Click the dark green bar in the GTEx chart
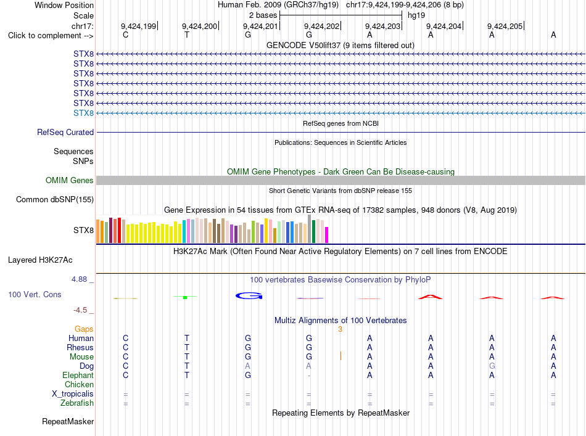 pyautogui.click(x=313, y=232)
